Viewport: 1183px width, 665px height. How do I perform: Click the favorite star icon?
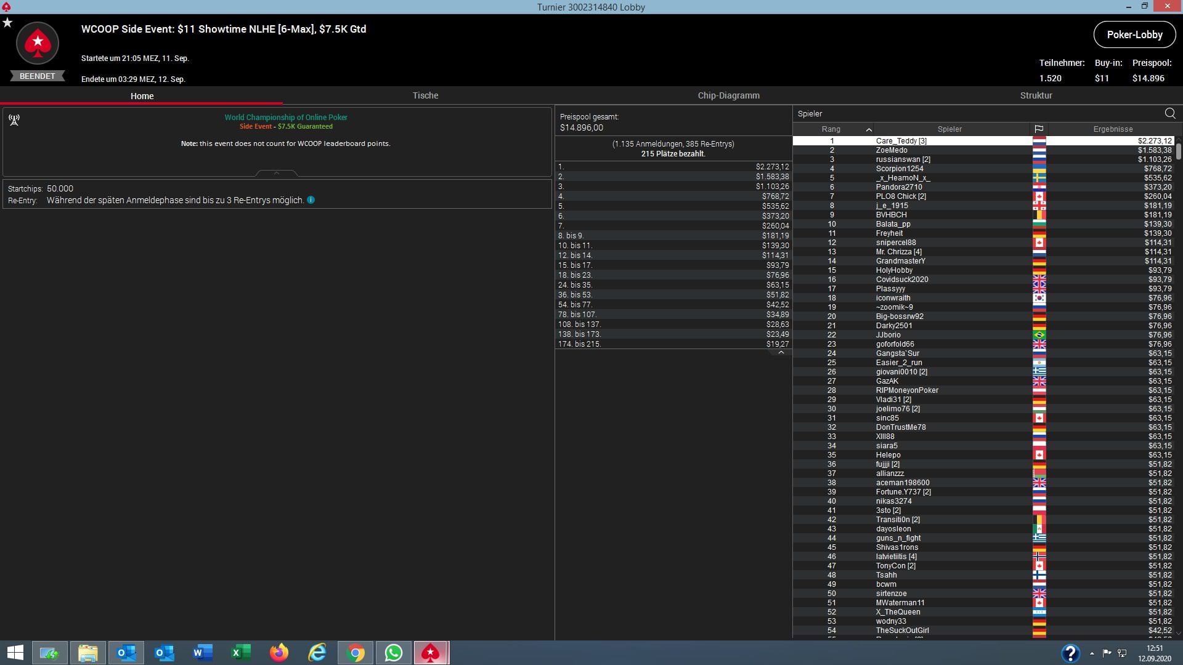pos(7,23)
